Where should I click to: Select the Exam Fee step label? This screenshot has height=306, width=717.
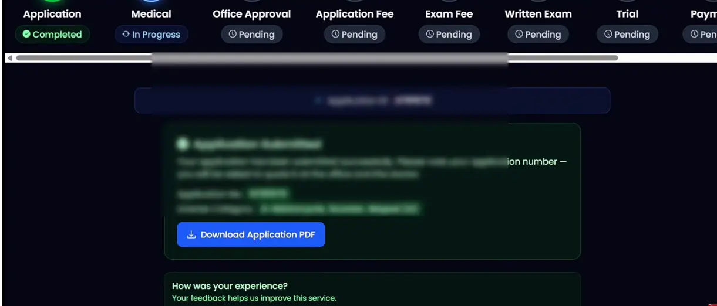(x=449, y=14)
